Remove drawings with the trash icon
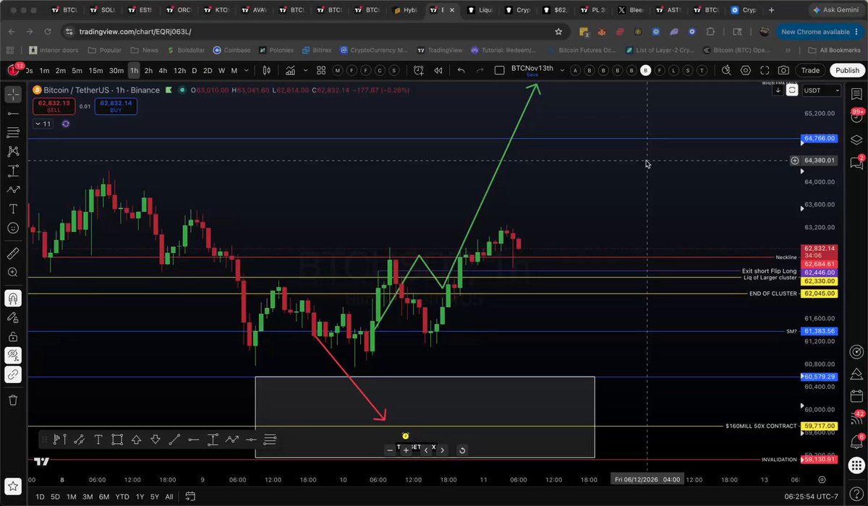This screenshot has height=506, width=868. pyautogui.click(x=13, y=400)
